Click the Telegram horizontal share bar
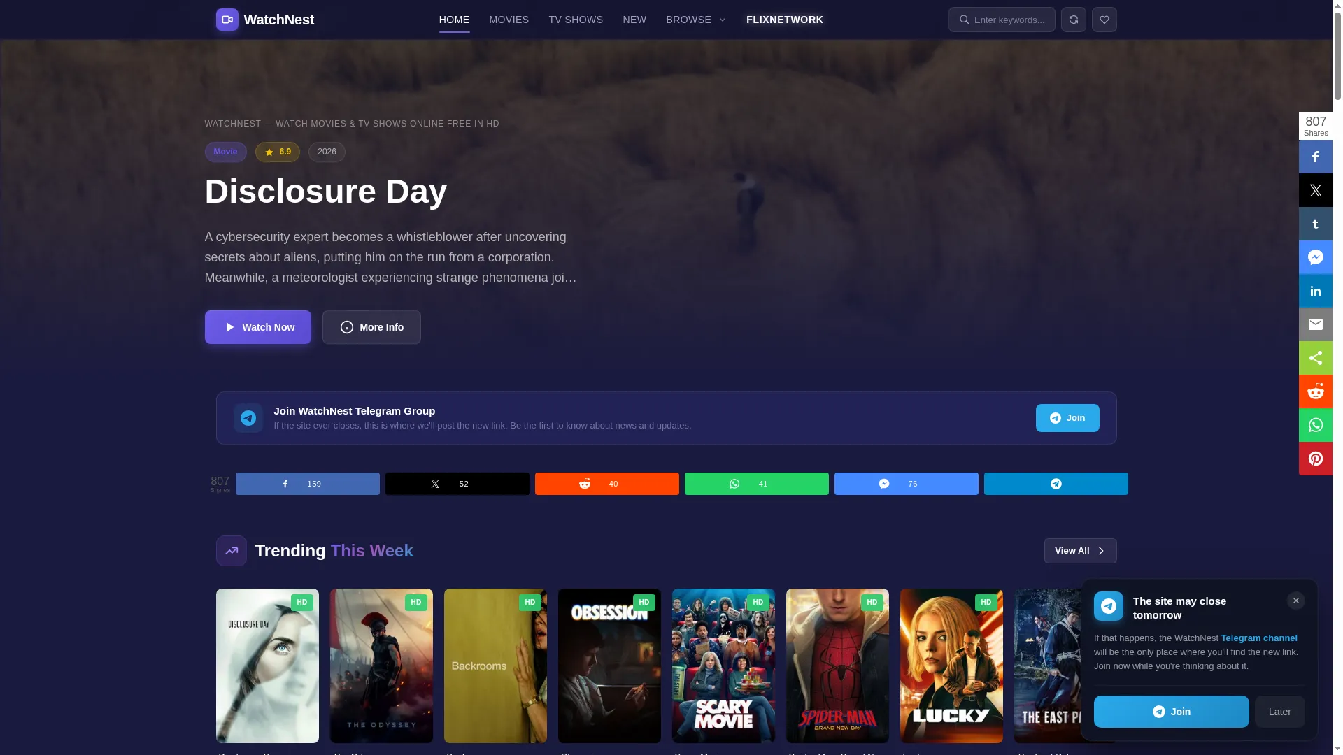 (1056, 484)
